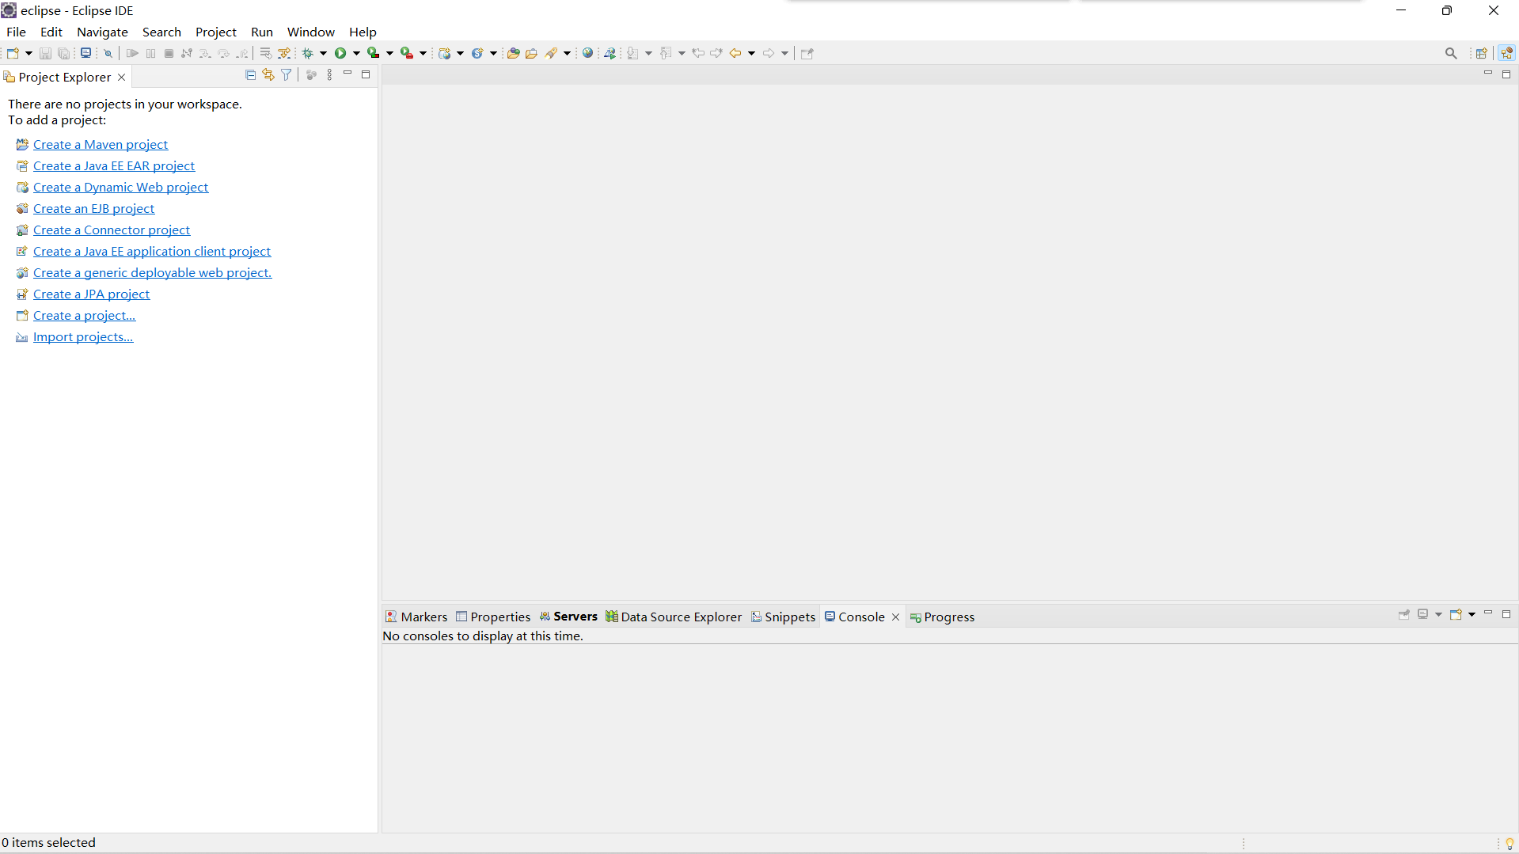
Task: Click the Open Type icon
Action: [x=513, y=53]
